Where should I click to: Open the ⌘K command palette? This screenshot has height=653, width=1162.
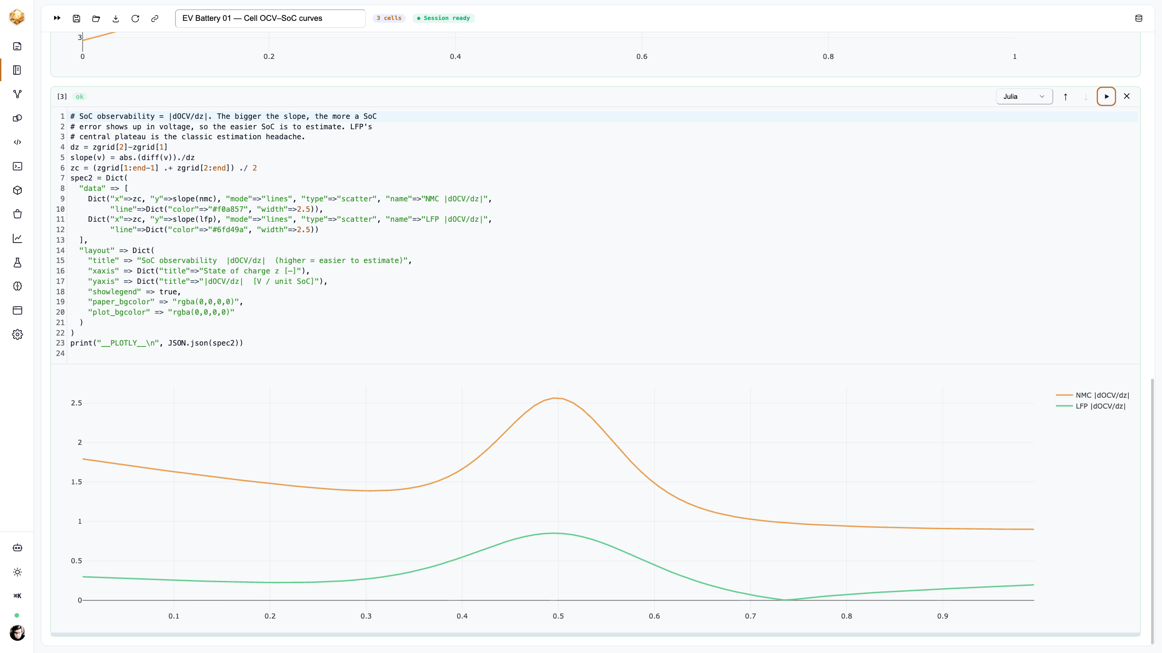click(17, 596)
